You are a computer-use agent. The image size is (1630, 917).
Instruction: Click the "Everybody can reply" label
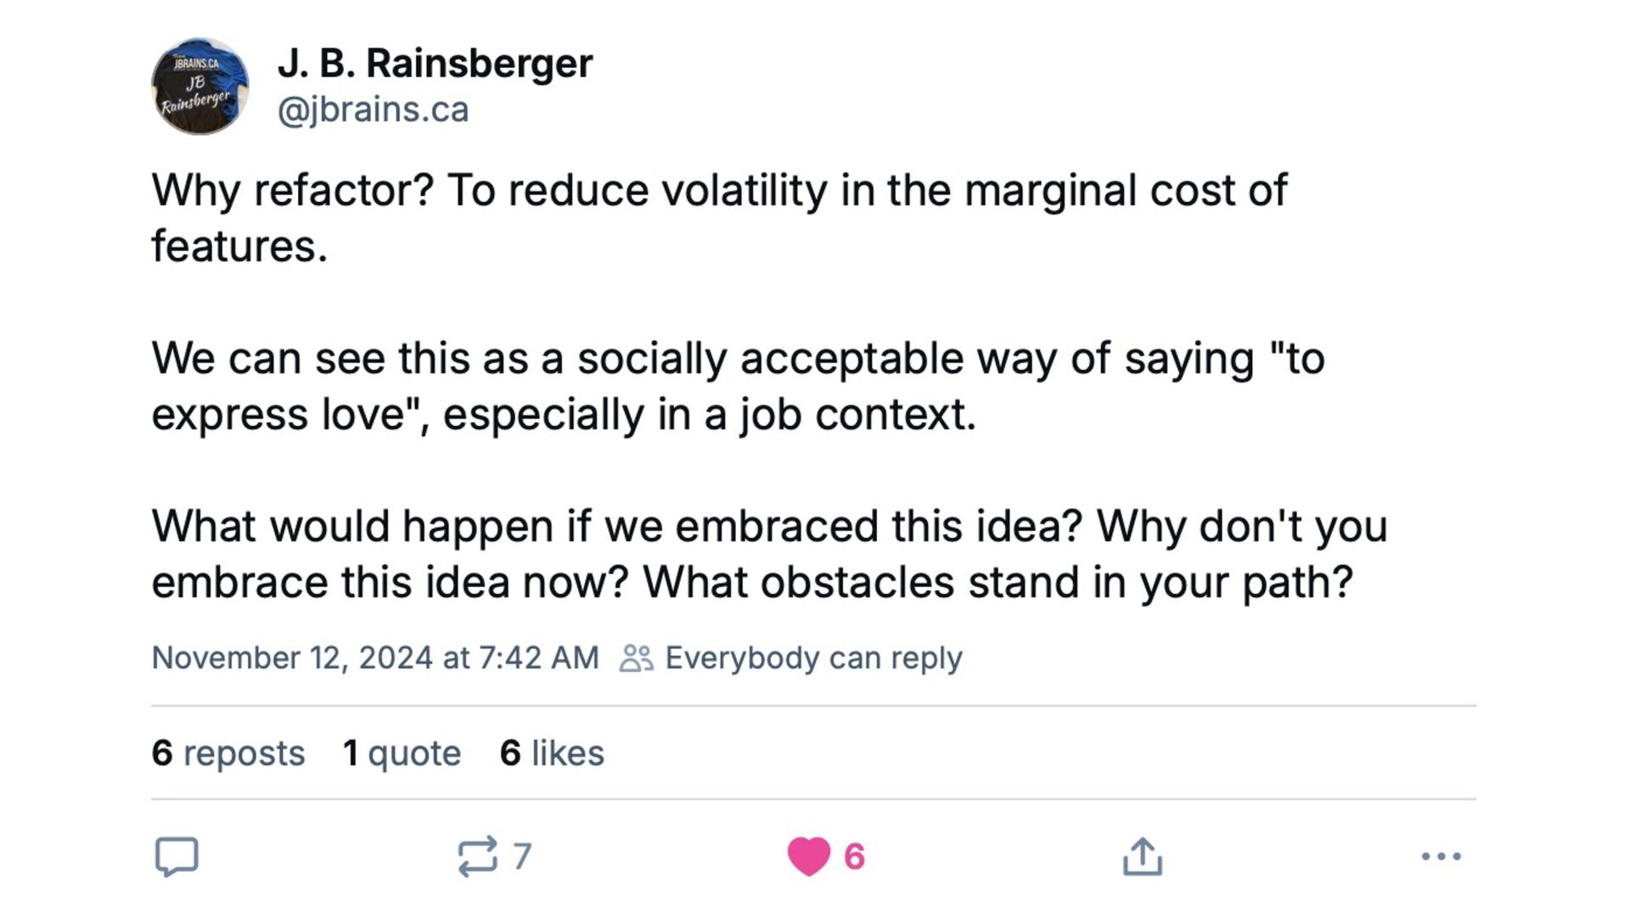click(813, 658)
